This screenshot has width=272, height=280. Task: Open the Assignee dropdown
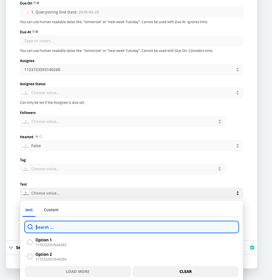(x=132, y=69)
